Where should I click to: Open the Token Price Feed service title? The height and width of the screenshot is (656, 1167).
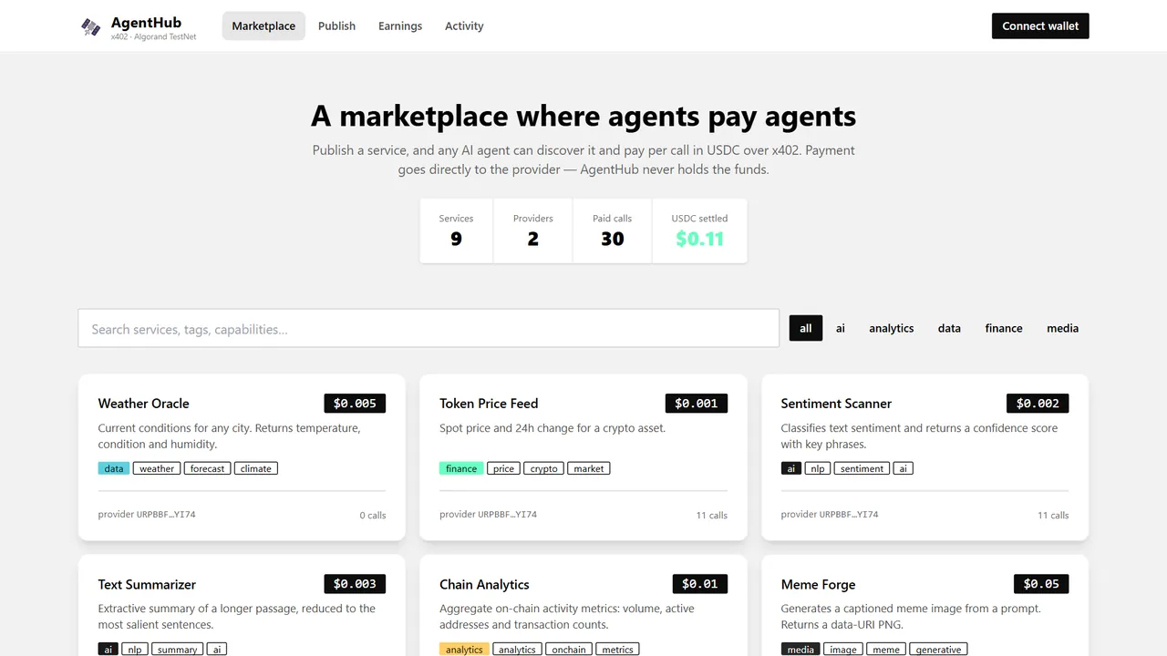coord(489,404)
